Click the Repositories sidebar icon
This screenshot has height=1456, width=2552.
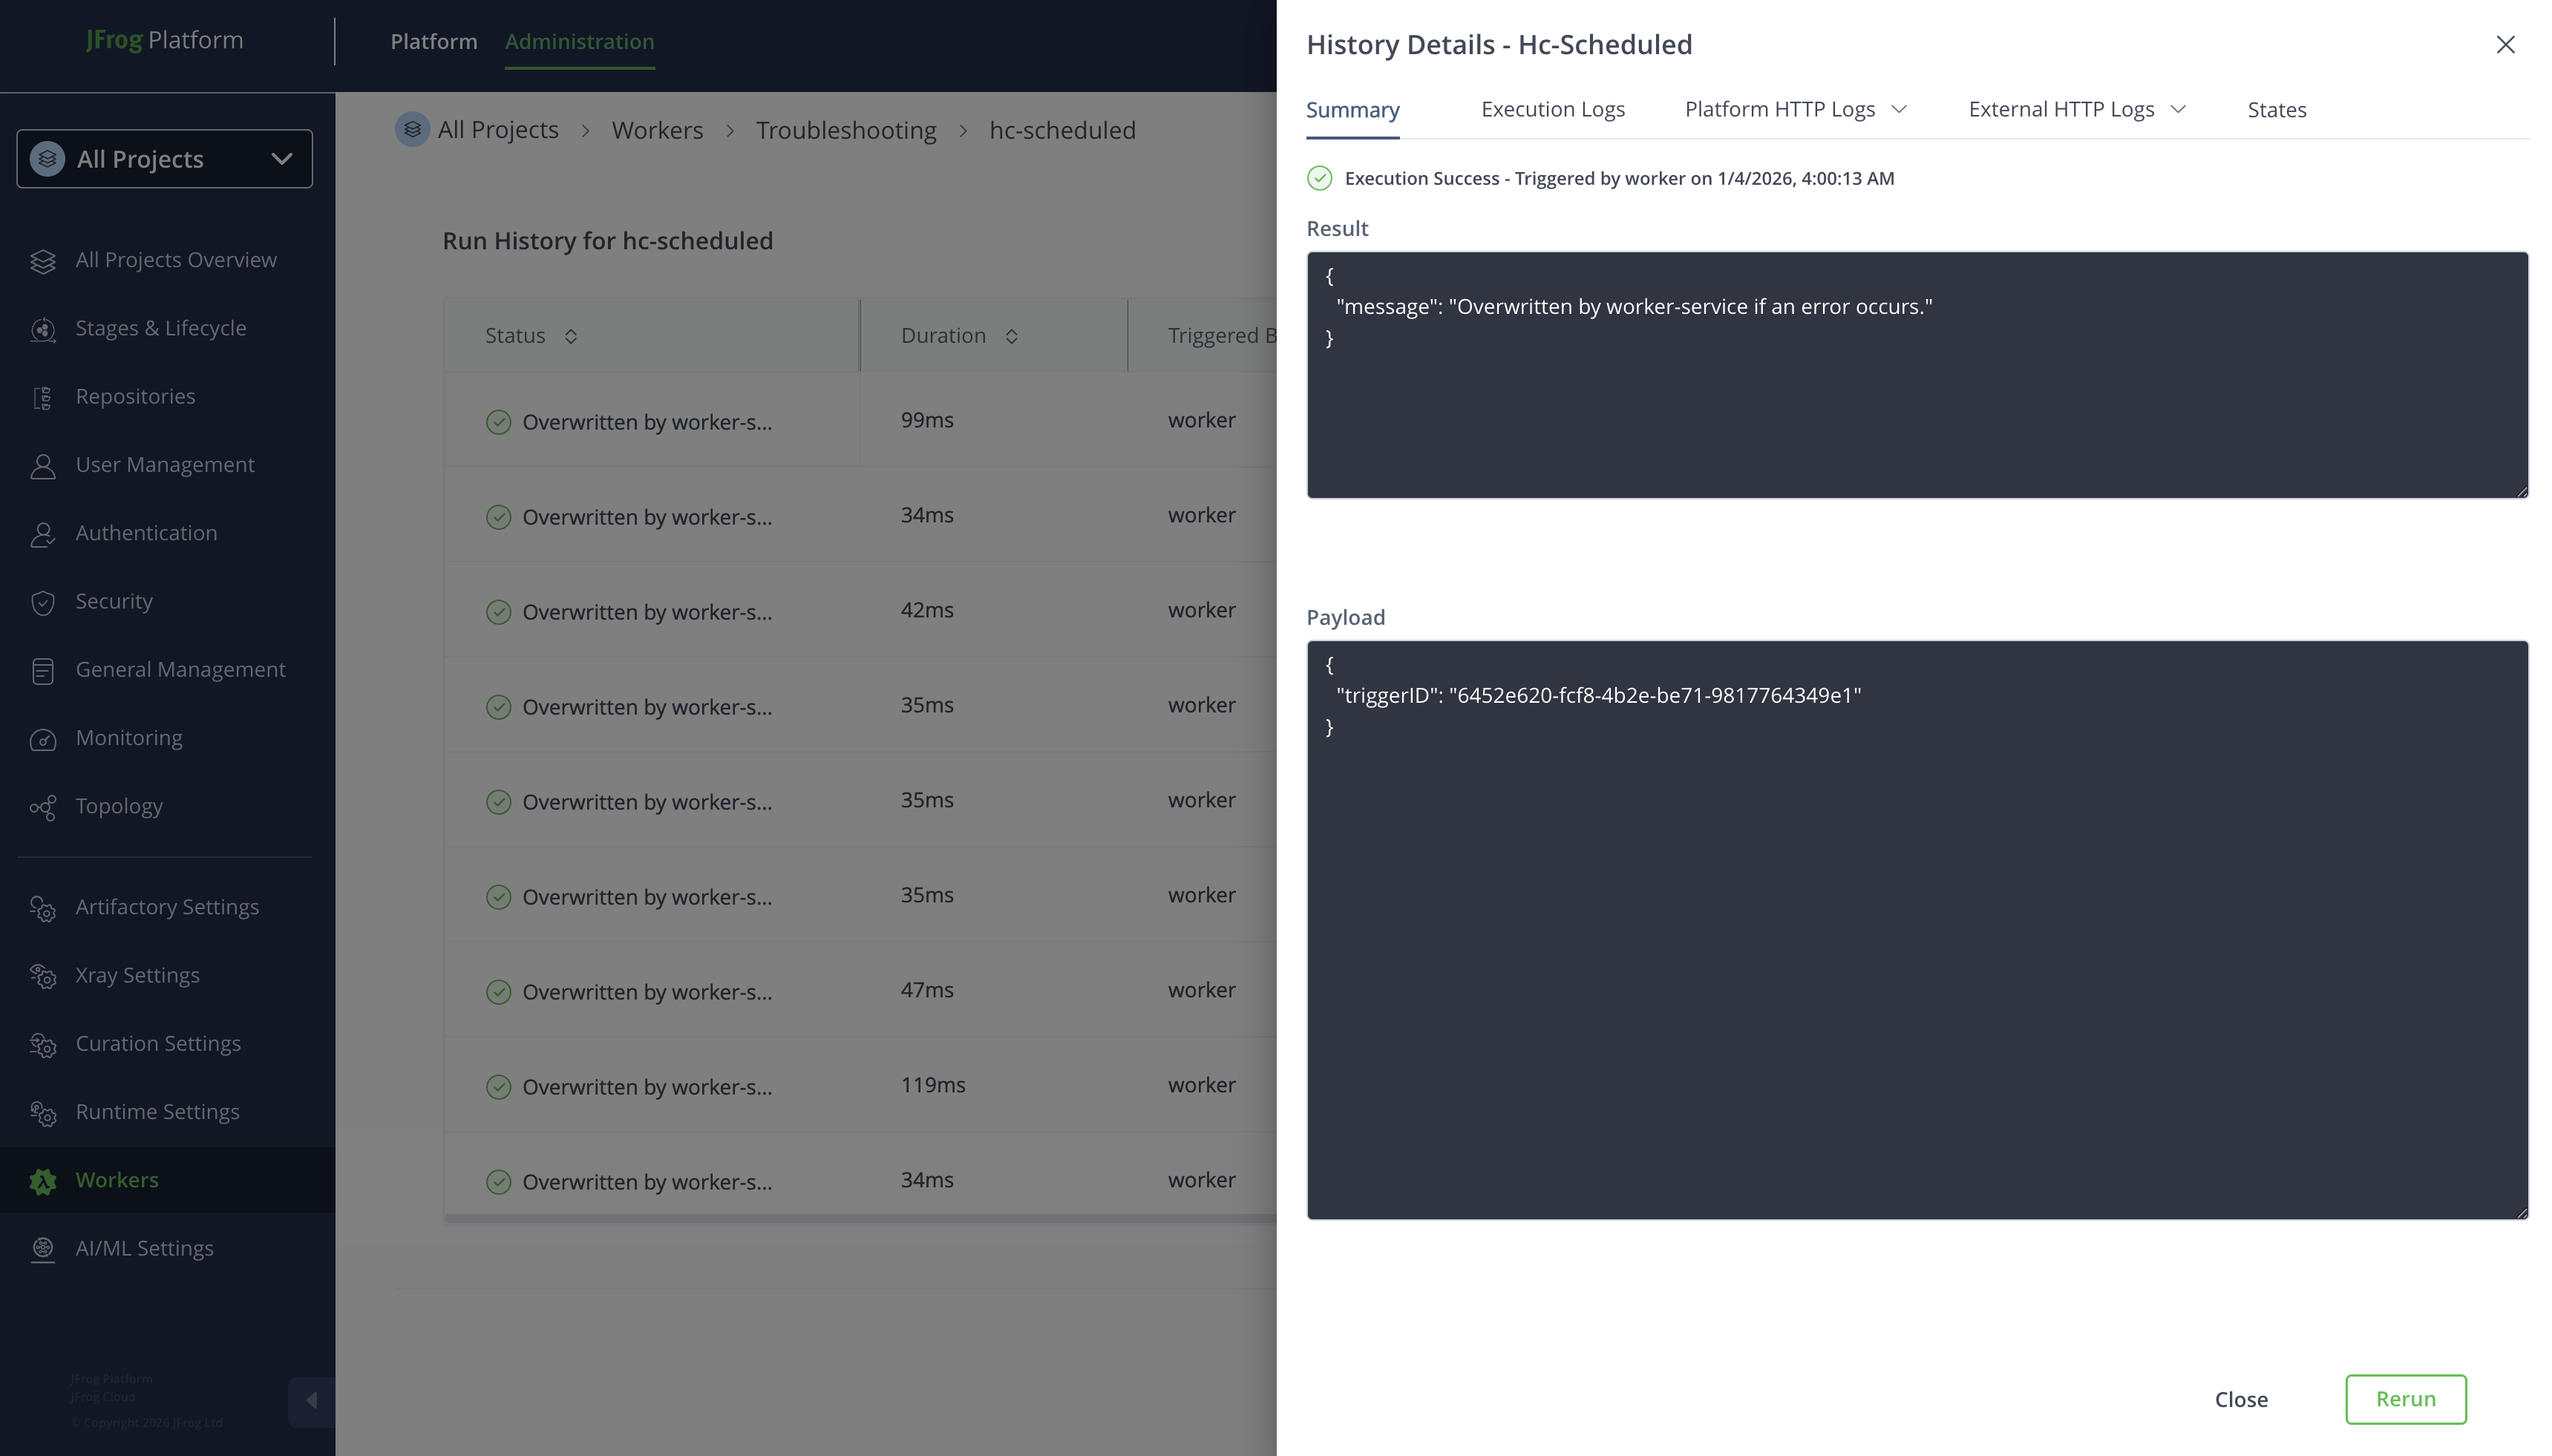[42, 398]
